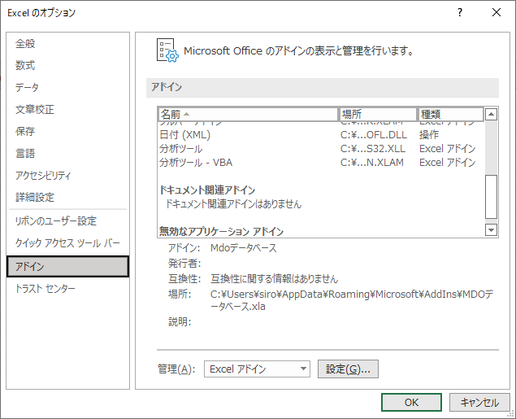Click the キャンセル button
Image resolution: width=516 pixels, height=419 pixels.
pos(479,402)
